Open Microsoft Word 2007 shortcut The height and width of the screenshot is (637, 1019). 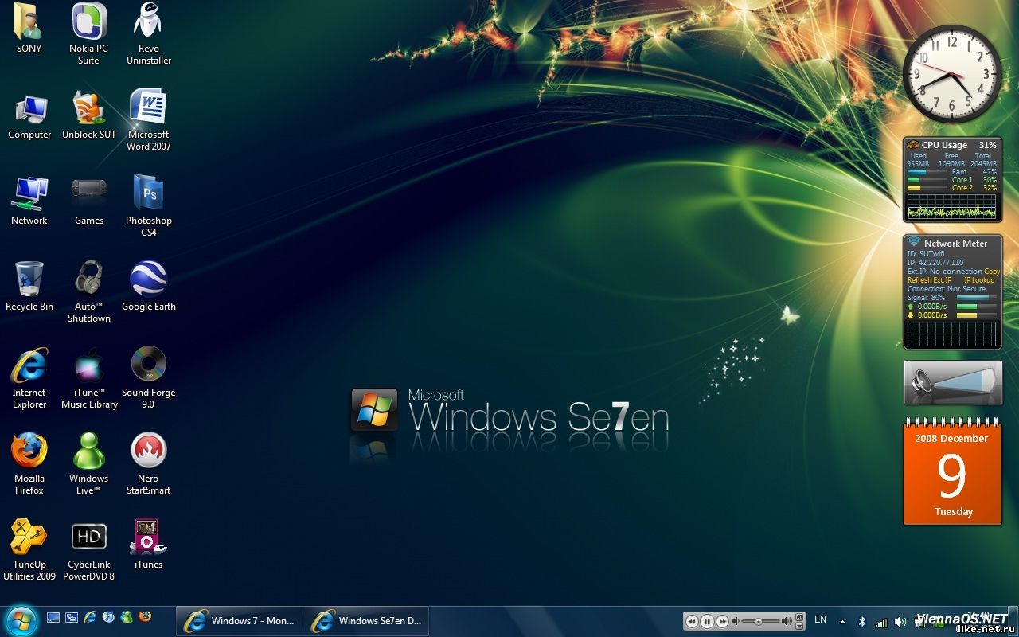(x=148, y=107)
